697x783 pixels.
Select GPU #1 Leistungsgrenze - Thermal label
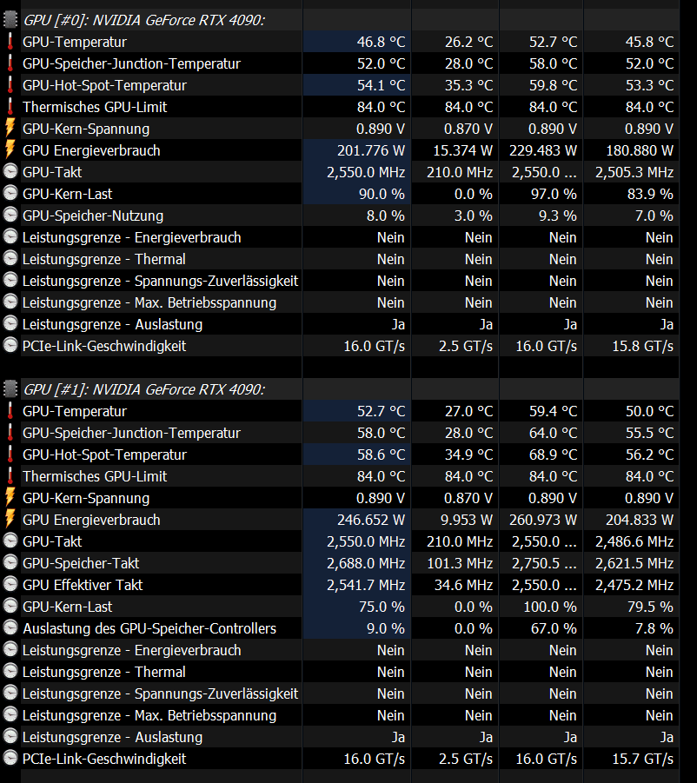[x=103, y=672]
